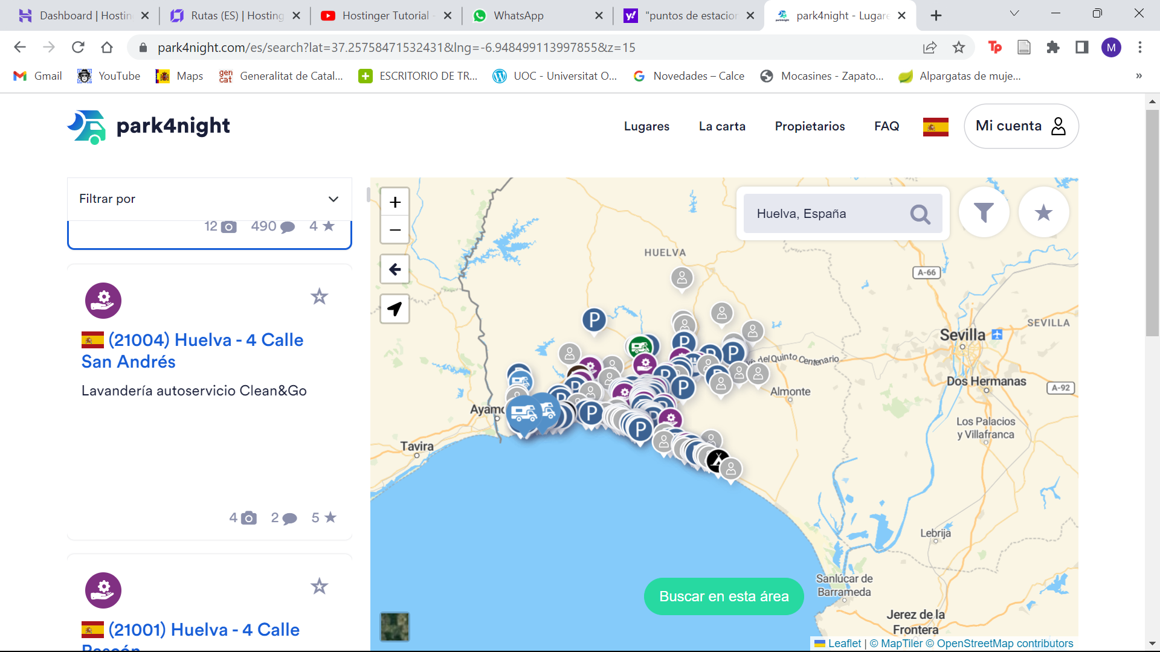Toggle favorite star on Huelva 21001 listing

click(319, 586)
